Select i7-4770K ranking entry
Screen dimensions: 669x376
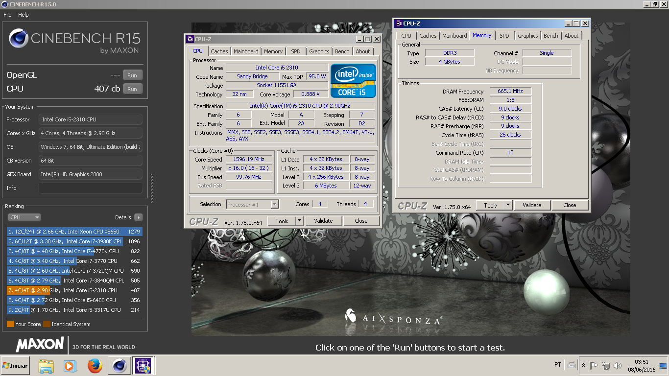pyautogui.click(x=74, y=251)
